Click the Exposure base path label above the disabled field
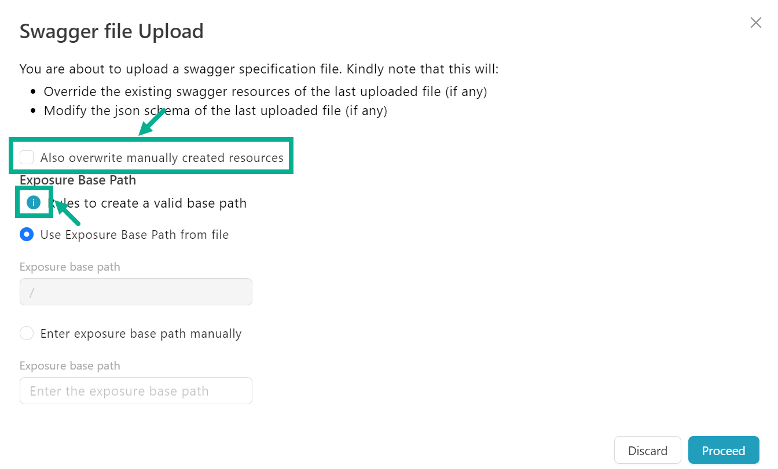 (x=70, y=267)
